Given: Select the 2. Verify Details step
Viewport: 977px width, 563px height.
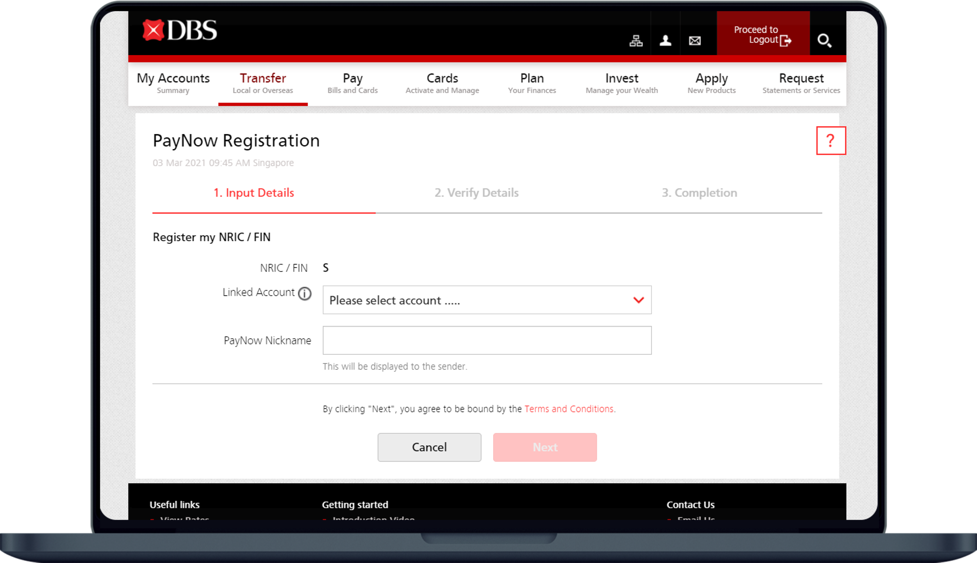Looking at the screenshot, I should [476, 193].
